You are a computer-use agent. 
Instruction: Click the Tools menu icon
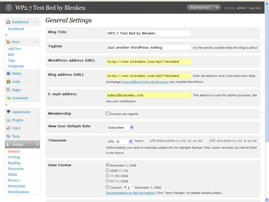point(8,136)
